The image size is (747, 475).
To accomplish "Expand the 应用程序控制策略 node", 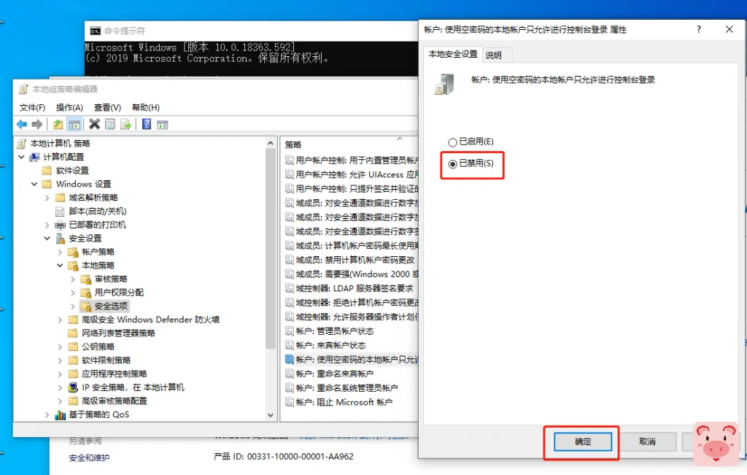I will [x=60, y=374].
